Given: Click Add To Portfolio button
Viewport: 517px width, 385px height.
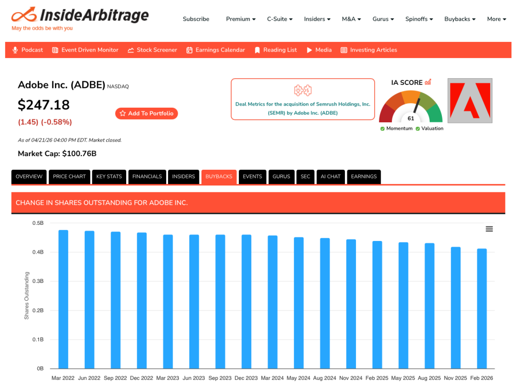Looking at the screenshot, I should click(146, 114).
